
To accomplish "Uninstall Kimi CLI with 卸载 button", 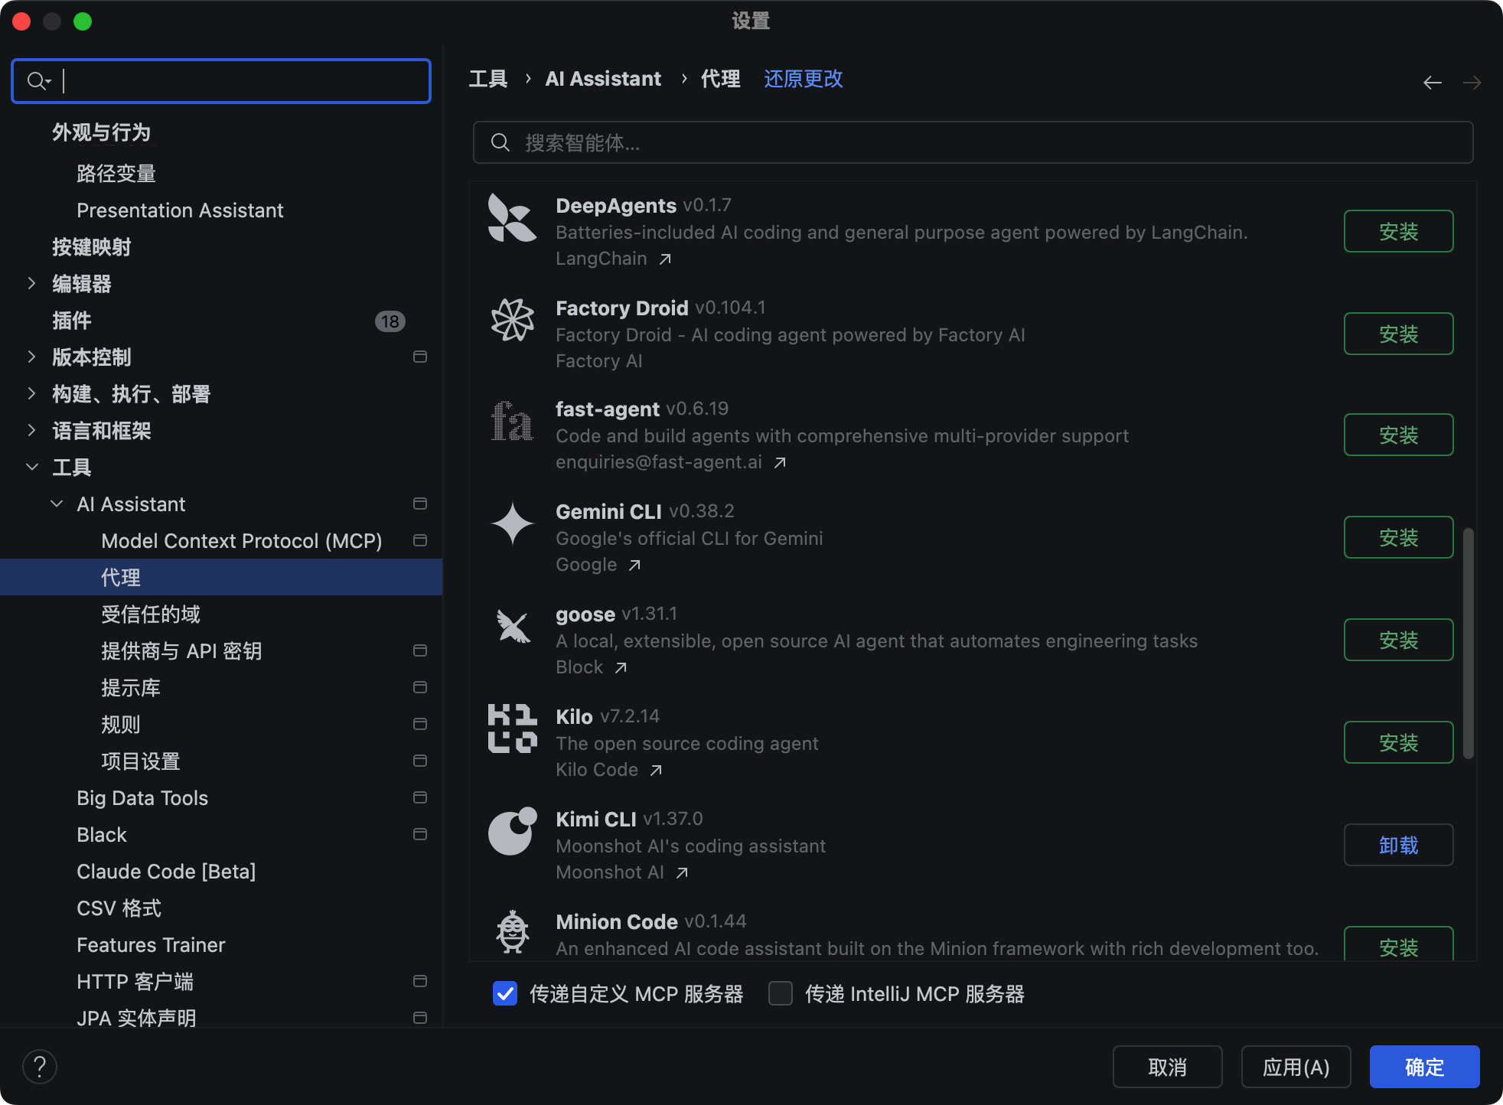I will [1397, 846].
